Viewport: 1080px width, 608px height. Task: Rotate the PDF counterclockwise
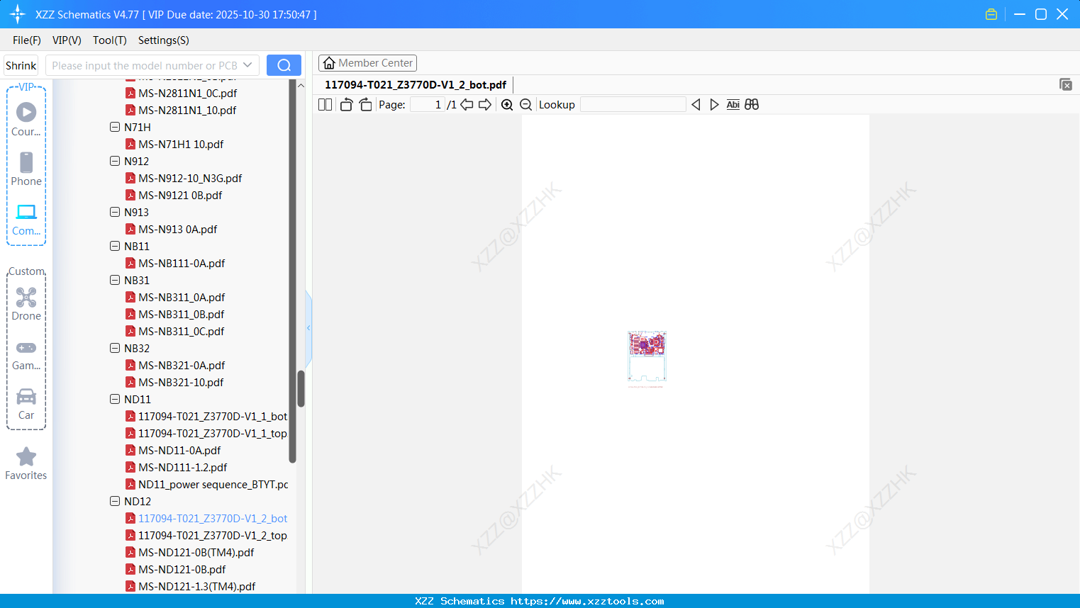[345, 104]
